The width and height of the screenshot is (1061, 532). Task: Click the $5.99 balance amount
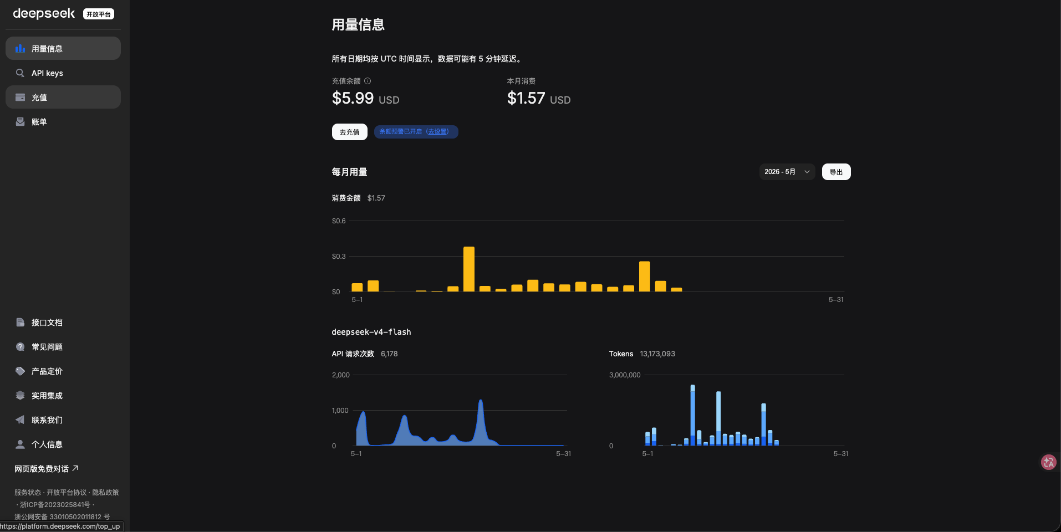[x=353, y=98]
